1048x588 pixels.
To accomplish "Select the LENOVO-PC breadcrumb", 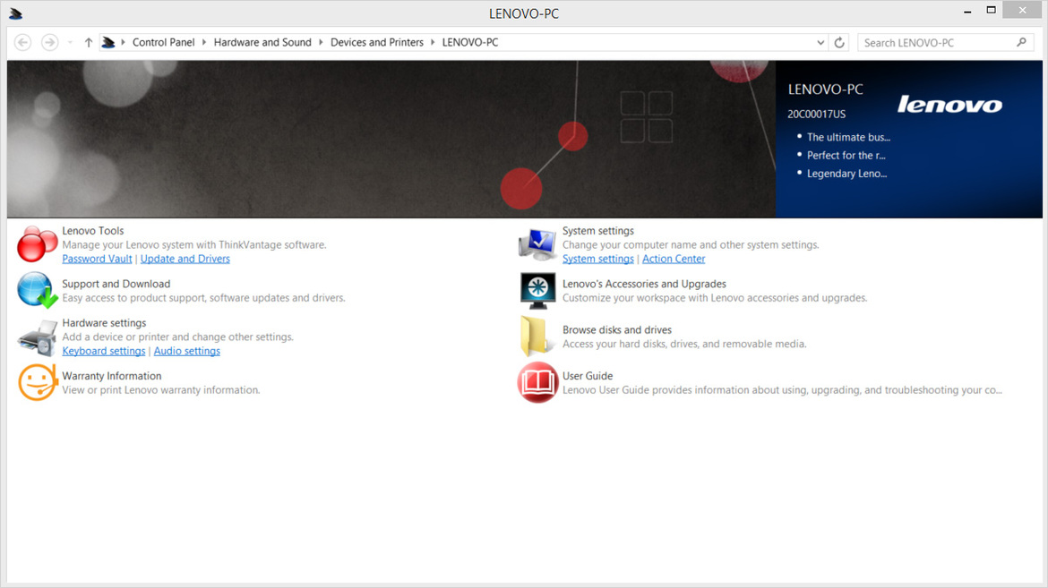I will click(x=470, y=42).
